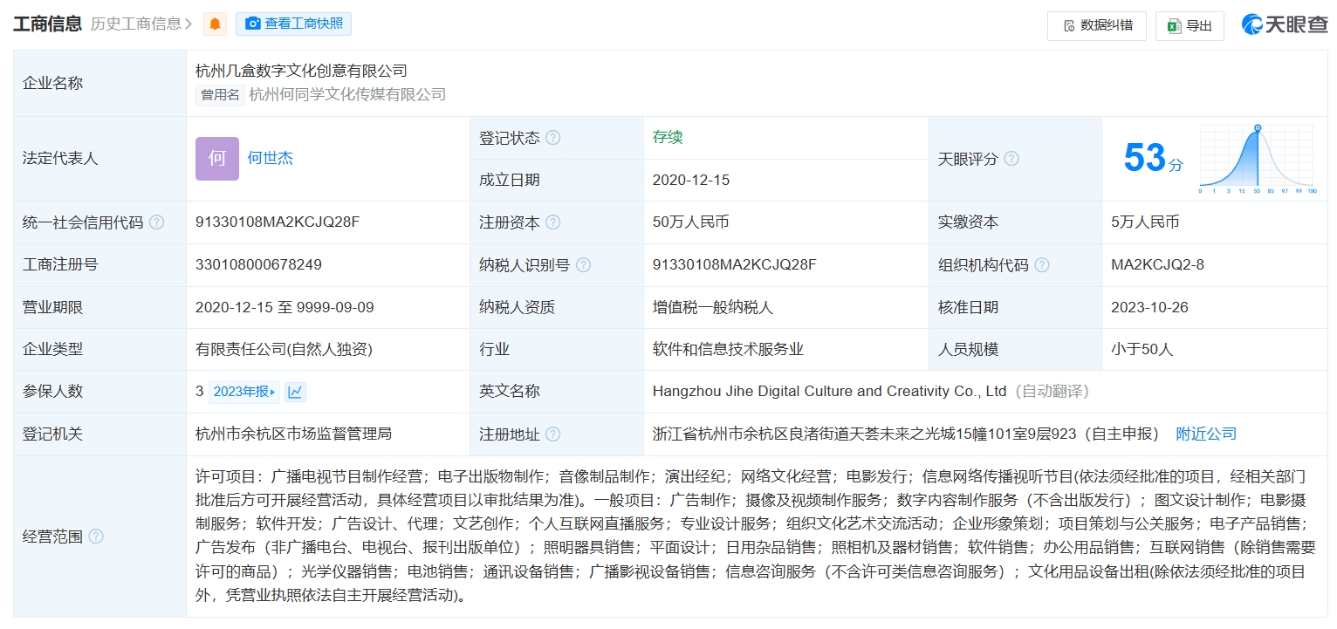Click help icon next to 天眼评分
The image size is (1337, 629).
point(1011,159)
